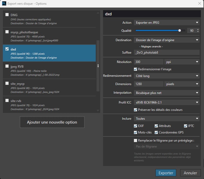204x179 pixels.
Task: Increase Qualité value with stepper arrows
Action: [198, 30]
